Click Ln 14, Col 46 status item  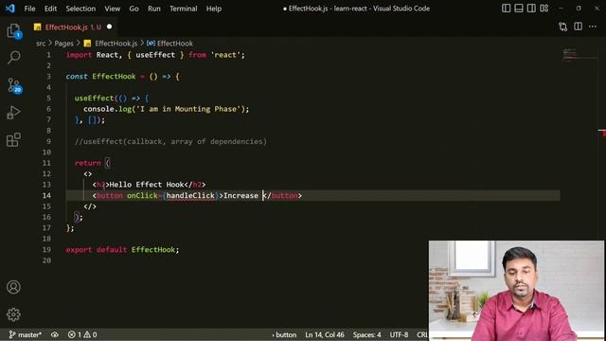tap(325, 334)
